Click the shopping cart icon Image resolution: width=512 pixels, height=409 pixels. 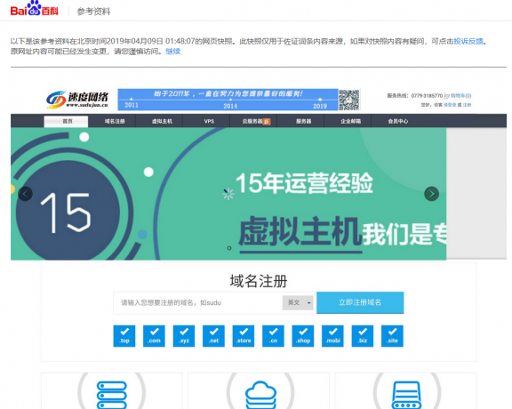coord(447,96)
